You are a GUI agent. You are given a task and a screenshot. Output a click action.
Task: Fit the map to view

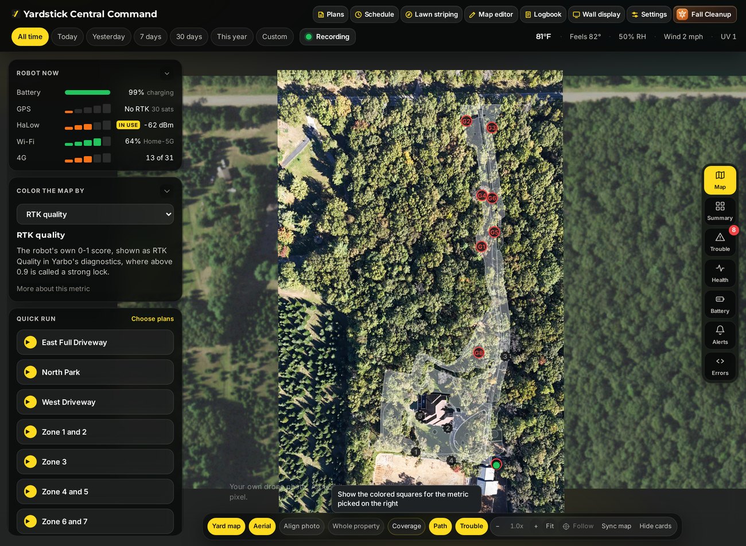[550, 526]
